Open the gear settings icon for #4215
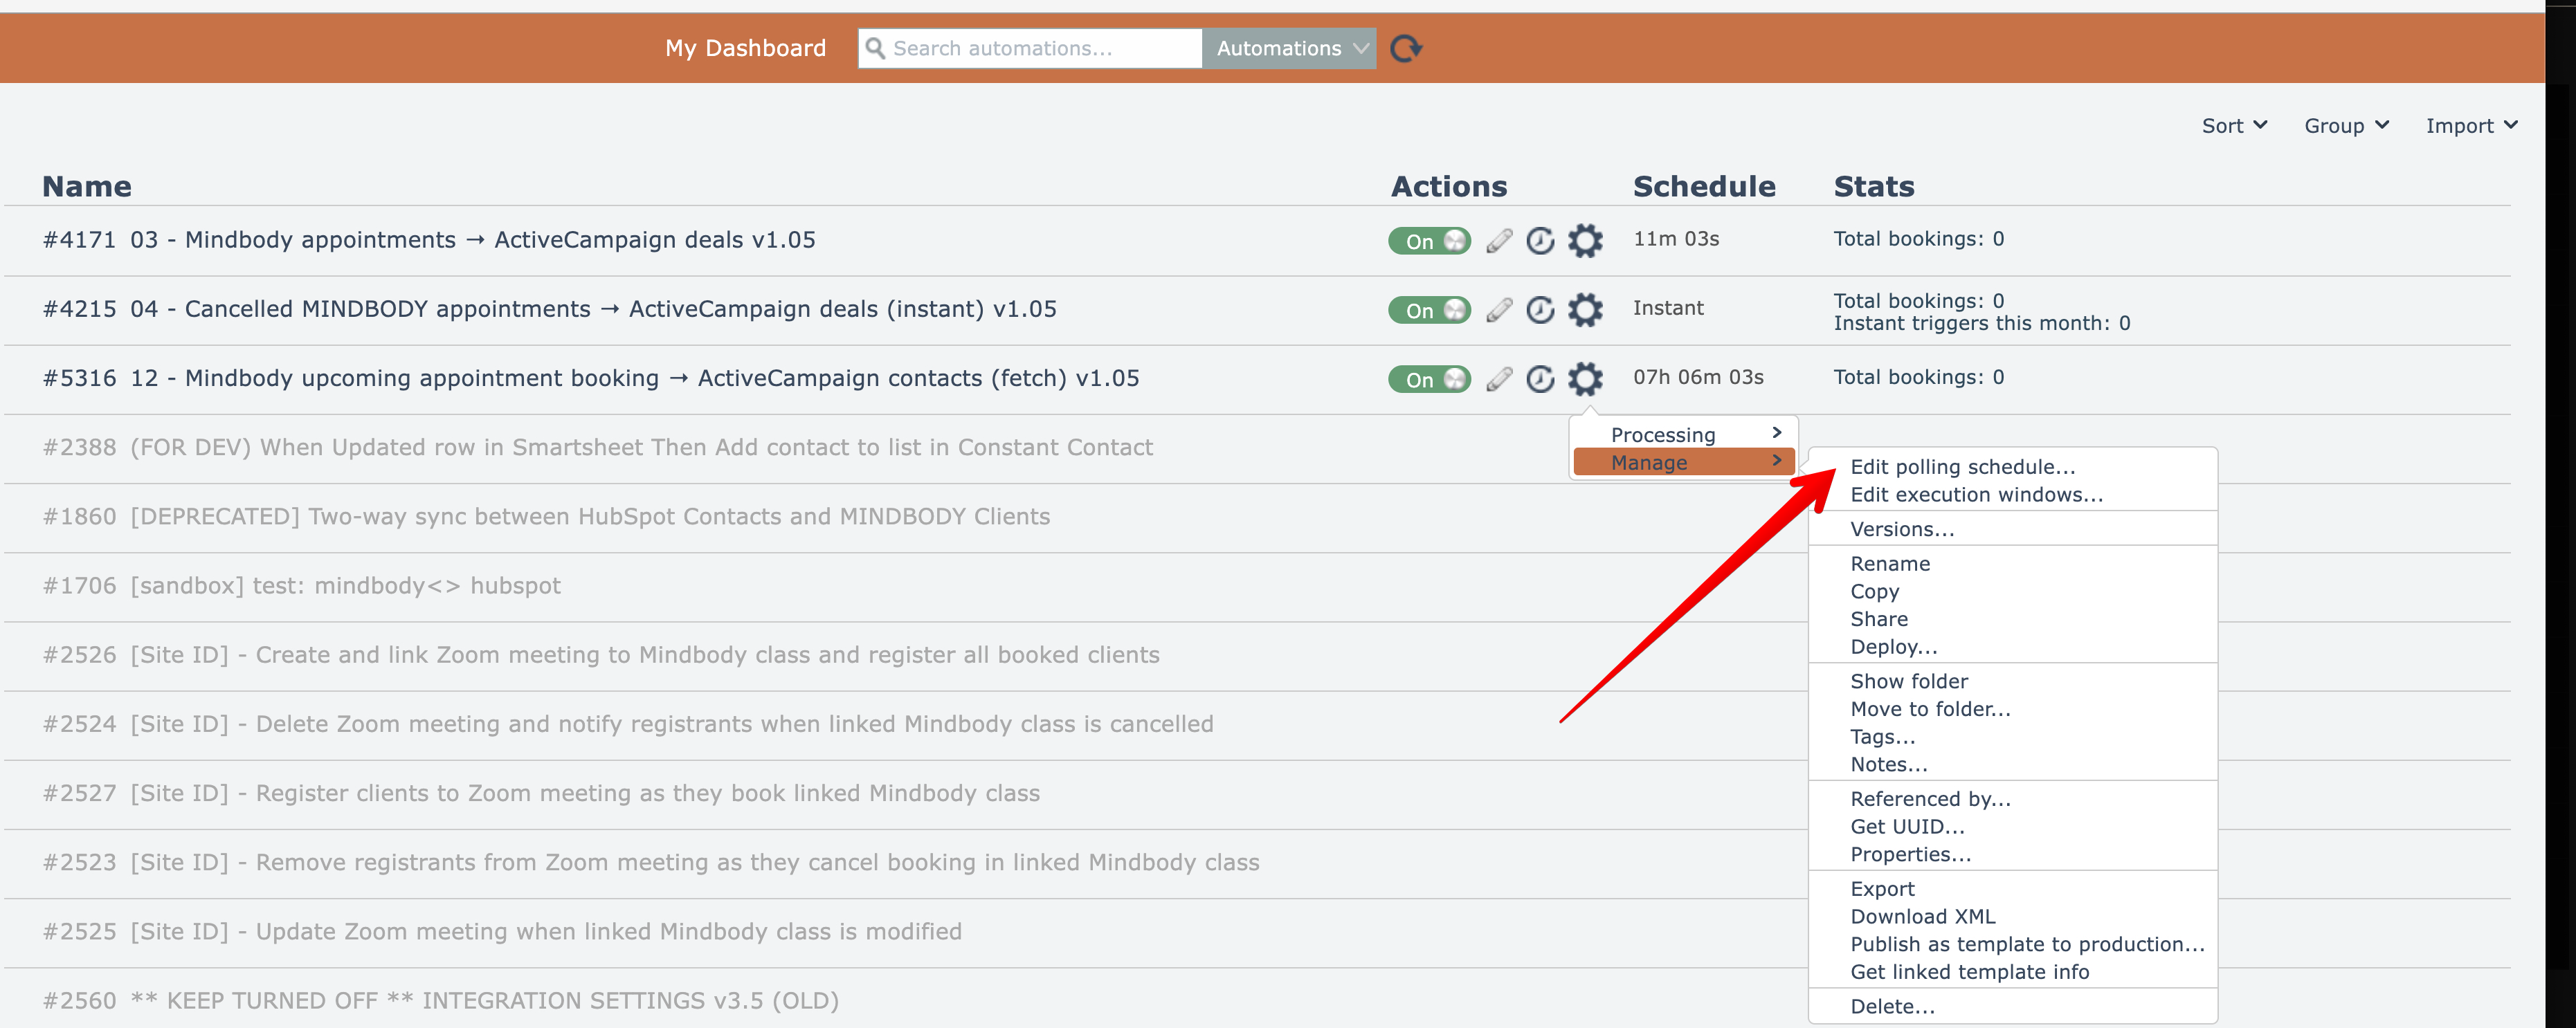 click(x=1584, y=310)
